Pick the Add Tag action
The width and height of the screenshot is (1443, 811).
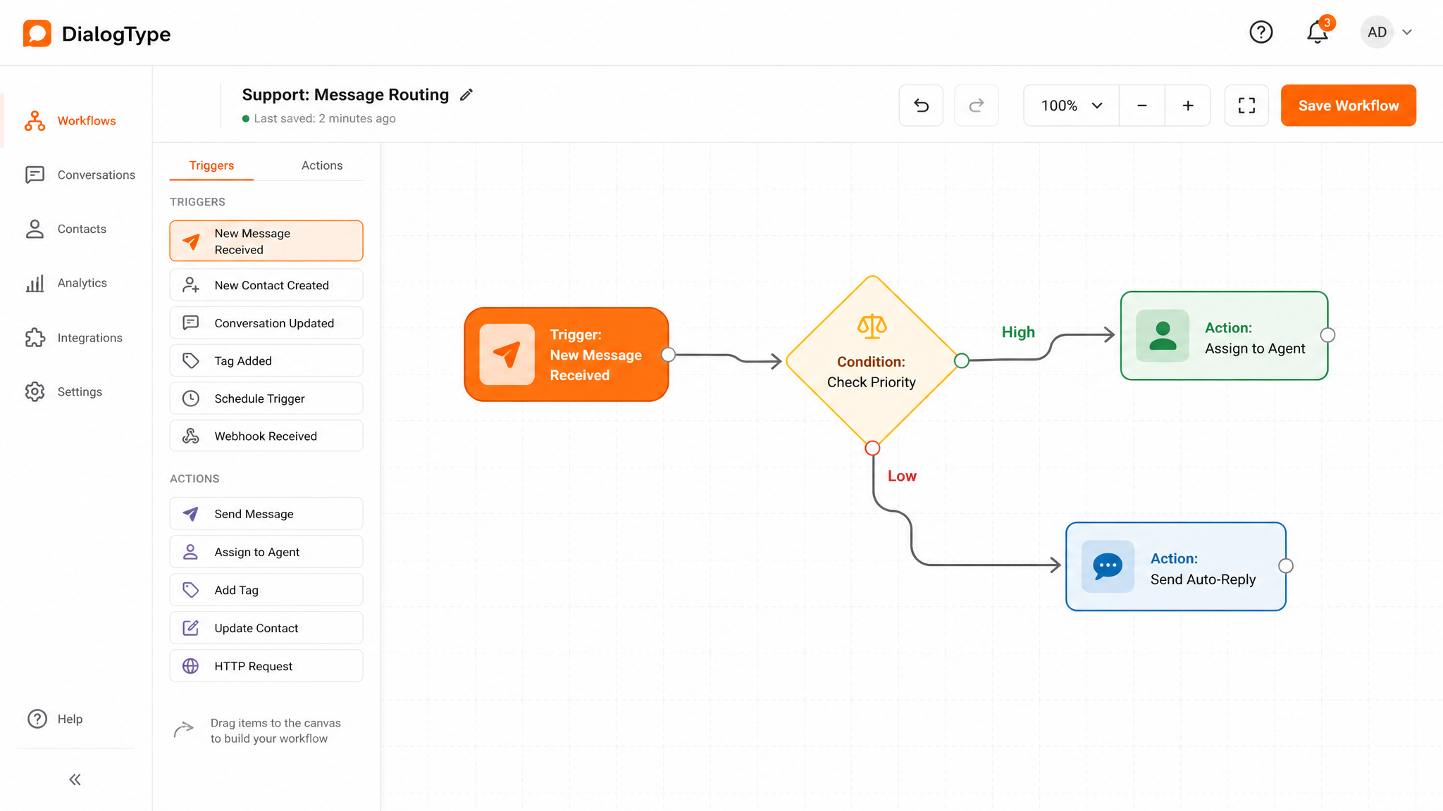pyautogui.click(x=266, y=590)
